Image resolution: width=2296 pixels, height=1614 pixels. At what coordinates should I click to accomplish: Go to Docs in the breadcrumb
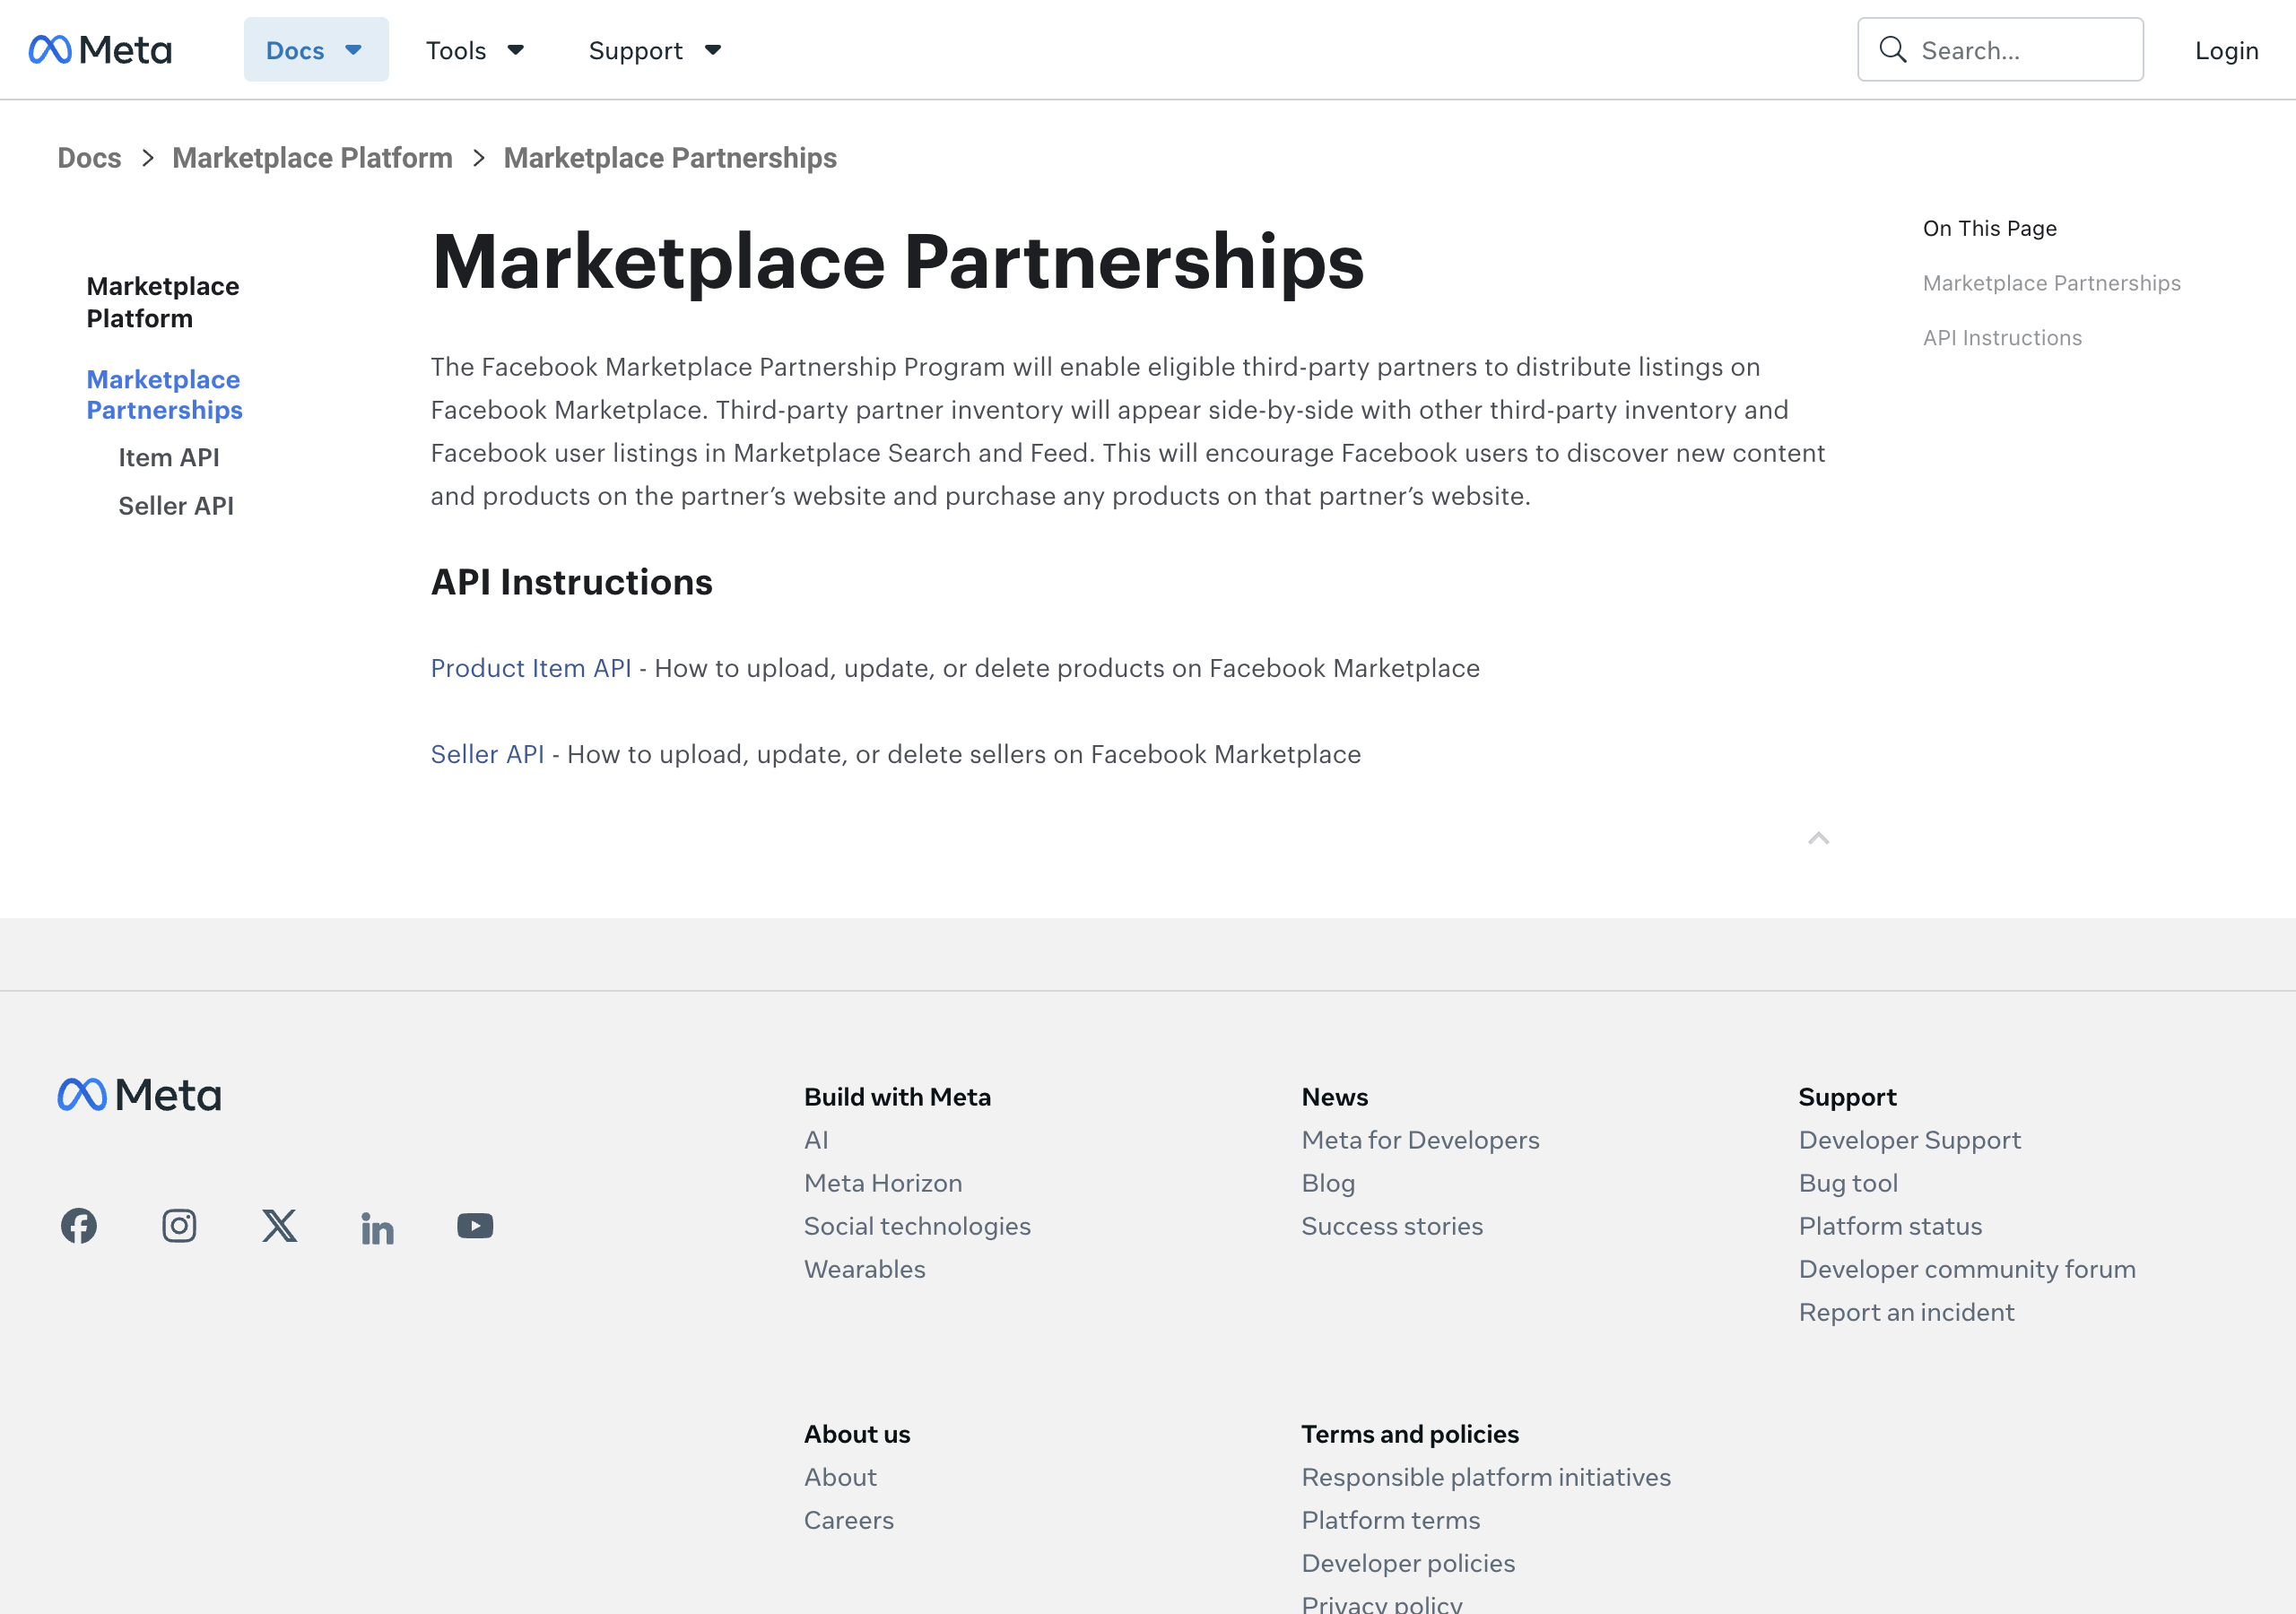coord(89,158)
